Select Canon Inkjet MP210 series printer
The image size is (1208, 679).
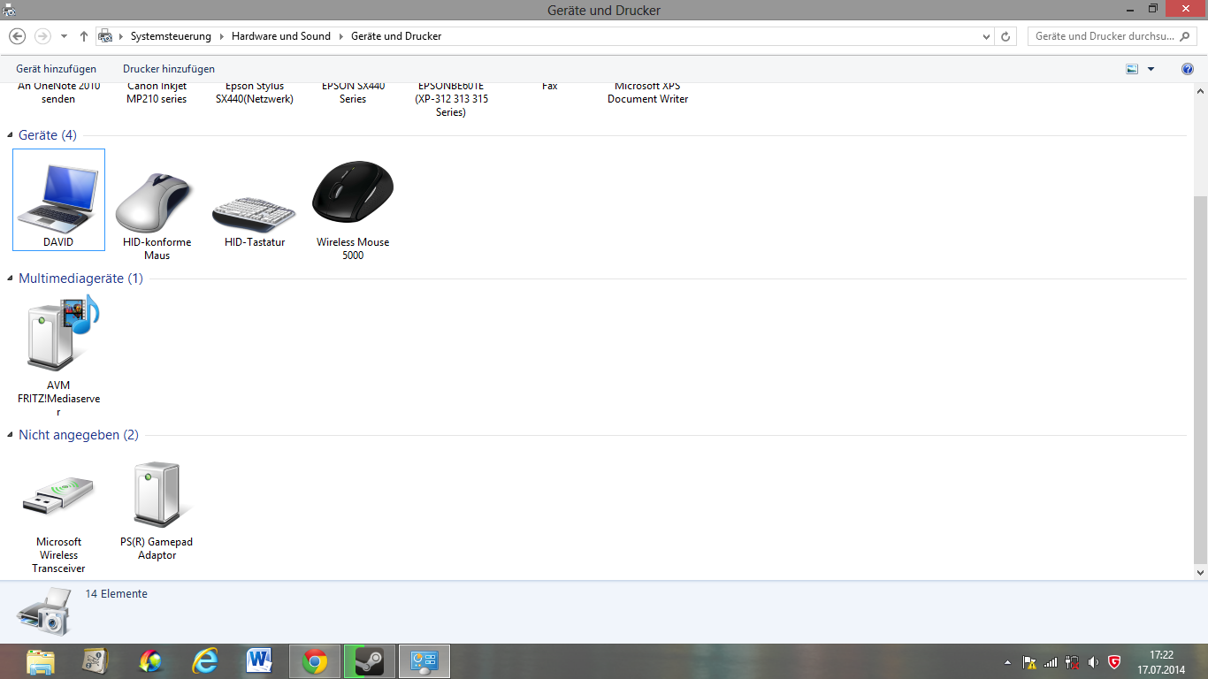coord(157,94)
